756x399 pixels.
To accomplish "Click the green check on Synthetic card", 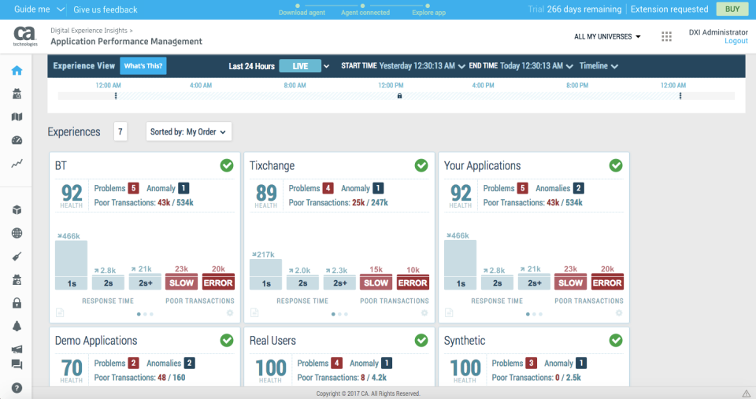I will pyautogui.click(x=616, y=340).
